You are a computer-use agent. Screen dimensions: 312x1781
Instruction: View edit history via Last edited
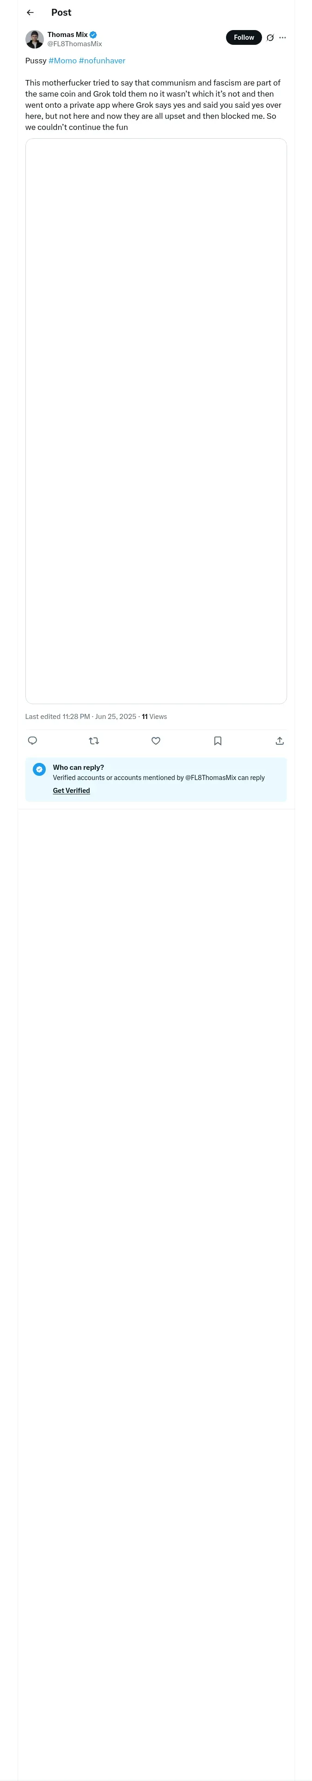coord(57,716)
